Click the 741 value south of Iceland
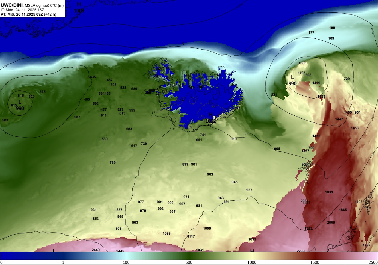Image resolution: width=378 pixels, height=265 pixels. pos(203,135)
